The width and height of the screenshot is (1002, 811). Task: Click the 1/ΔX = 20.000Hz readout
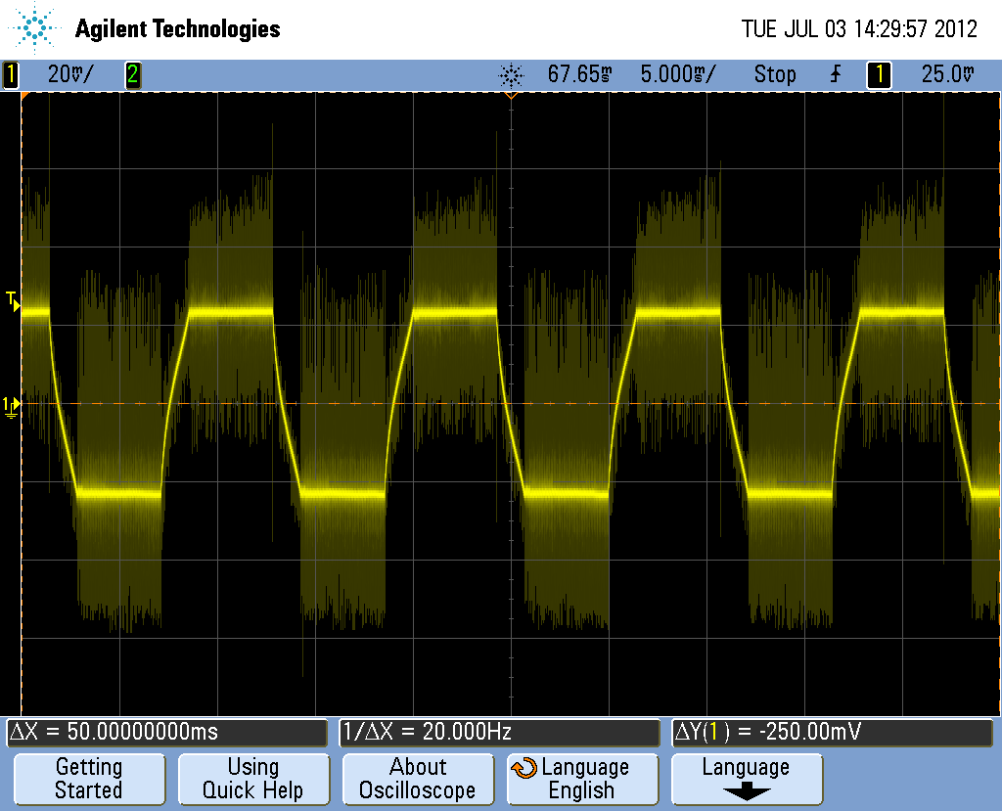(x=499, y=732)
